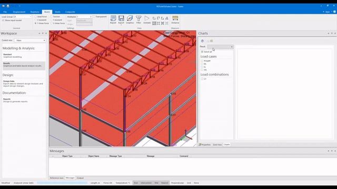The width and height of the screenshot is (337, 189).
Task: Open the Charts panel options arrow
Action: pos(329,34)
